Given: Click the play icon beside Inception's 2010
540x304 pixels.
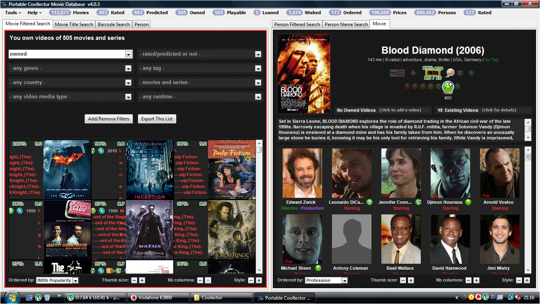Looking at the screenshot, I should coord(101,151).
